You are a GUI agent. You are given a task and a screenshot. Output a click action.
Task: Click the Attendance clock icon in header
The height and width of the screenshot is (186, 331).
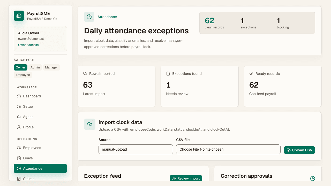point(89,17)
